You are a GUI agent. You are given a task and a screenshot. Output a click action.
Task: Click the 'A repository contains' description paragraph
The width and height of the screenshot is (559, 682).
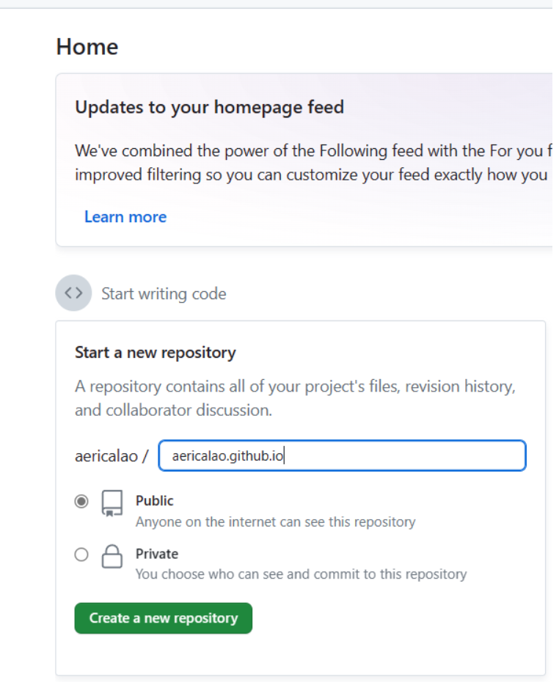(295, 398)
